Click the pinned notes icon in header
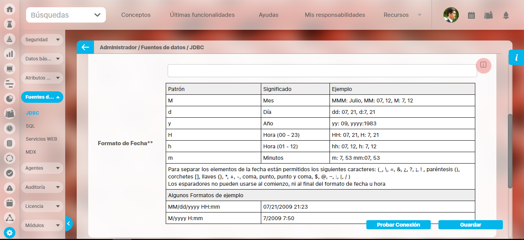The image size is (524, 240). point(488,15)
